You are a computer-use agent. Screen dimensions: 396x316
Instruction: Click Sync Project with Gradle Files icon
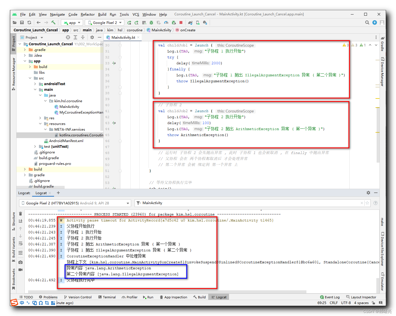(190, 22)
